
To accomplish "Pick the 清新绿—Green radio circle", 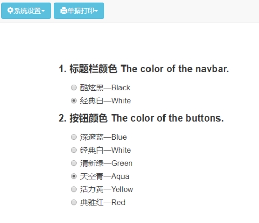I will [x=74, y=163].
